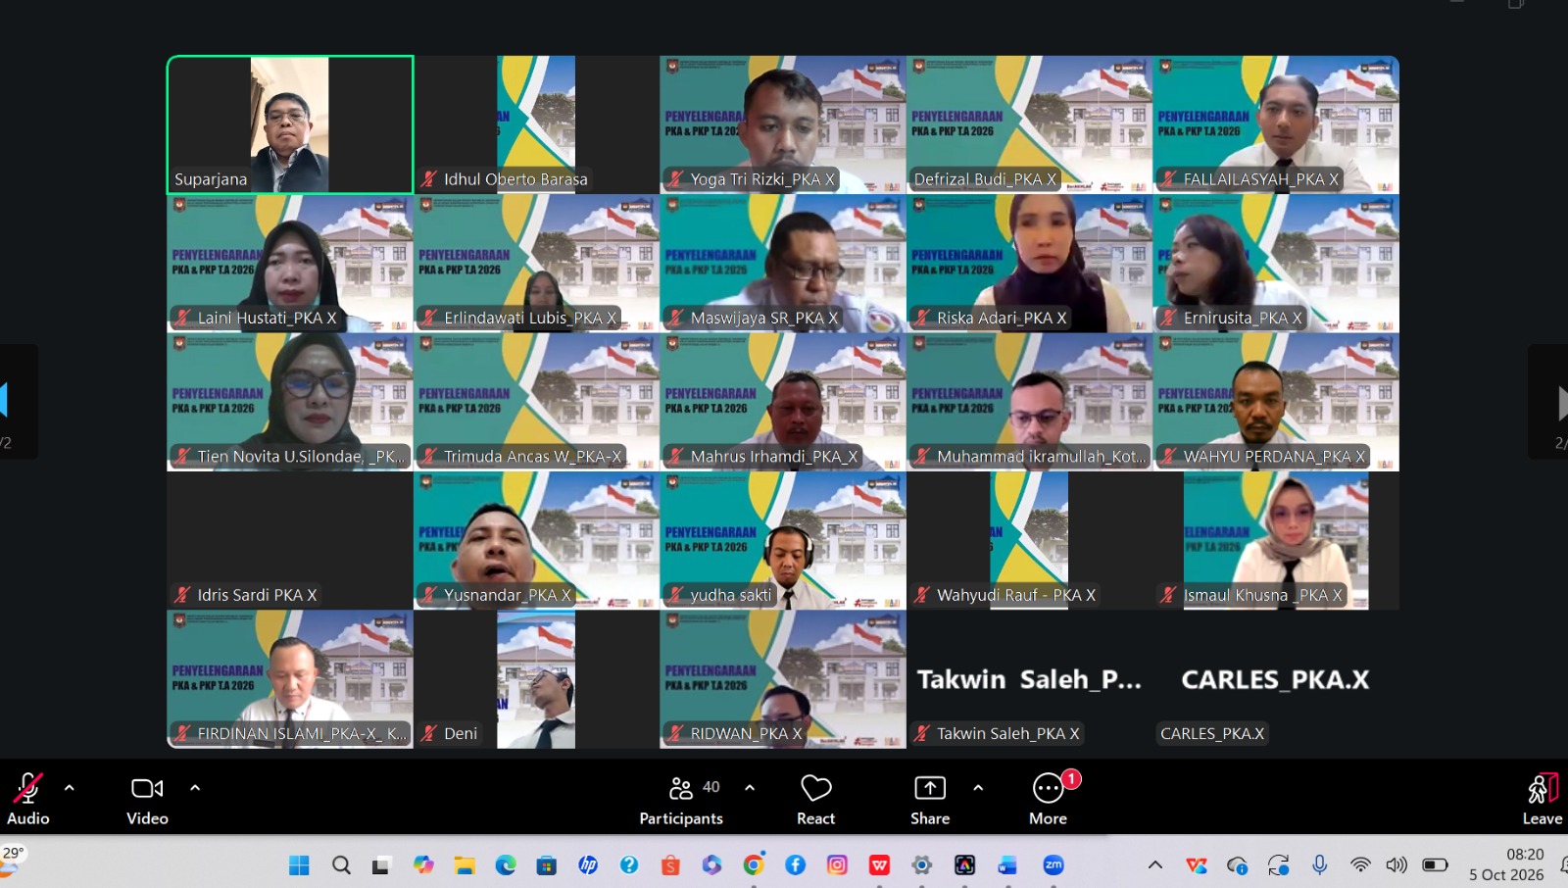
Task: Expand audio options chevron
Action: (x=69, y=787)
